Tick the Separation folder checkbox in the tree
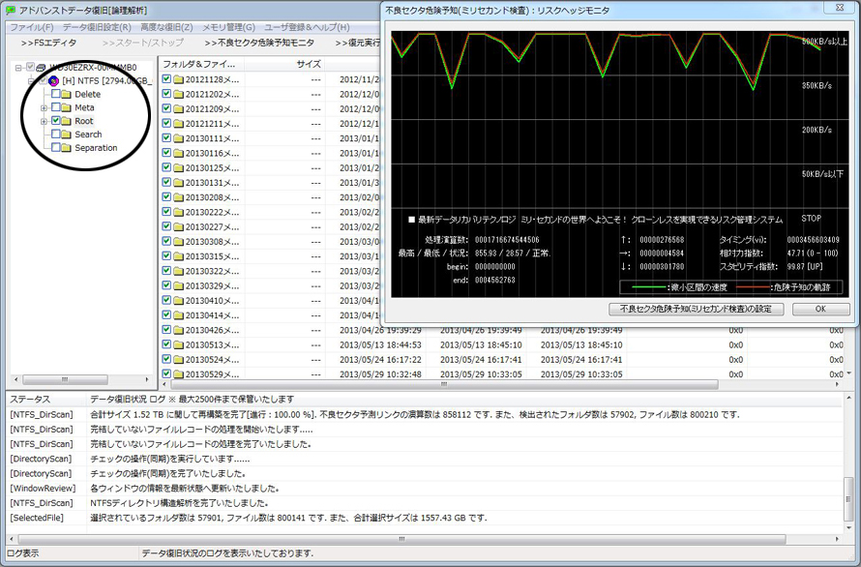 (x=56, y=147)
